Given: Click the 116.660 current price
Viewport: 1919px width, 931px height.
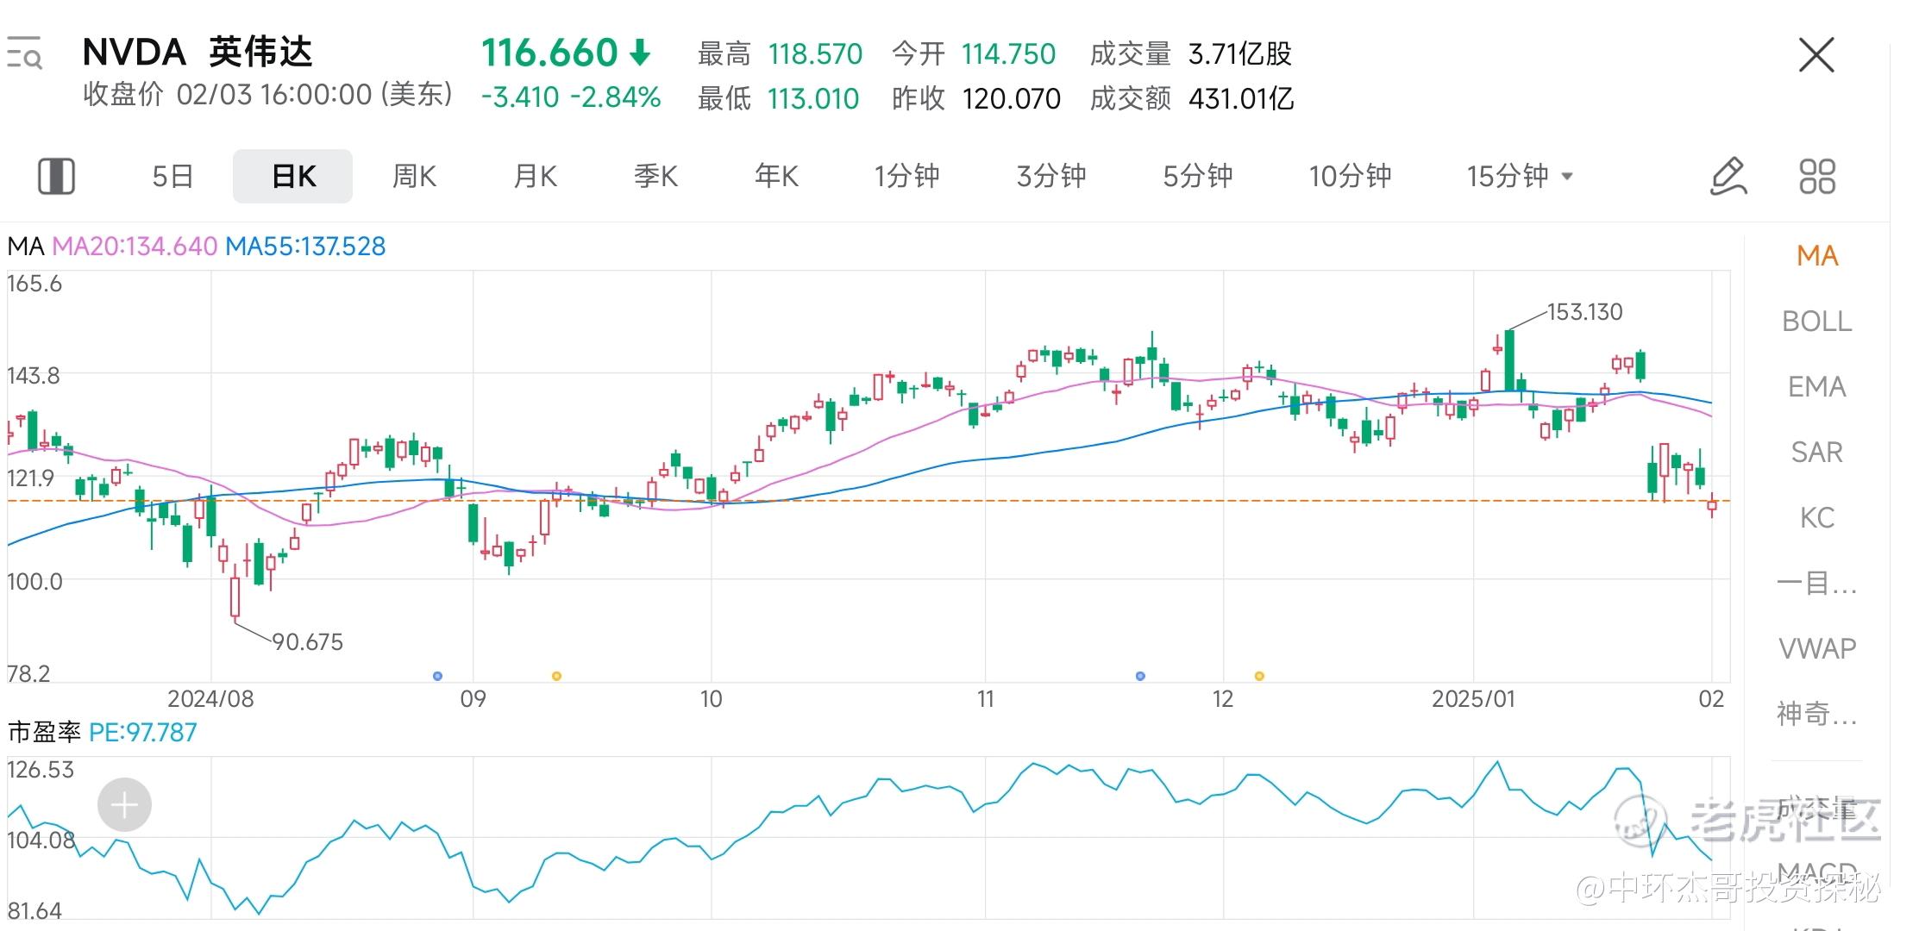Looking at the screenshot, I should pyautogui.click(x=549, y=53).
